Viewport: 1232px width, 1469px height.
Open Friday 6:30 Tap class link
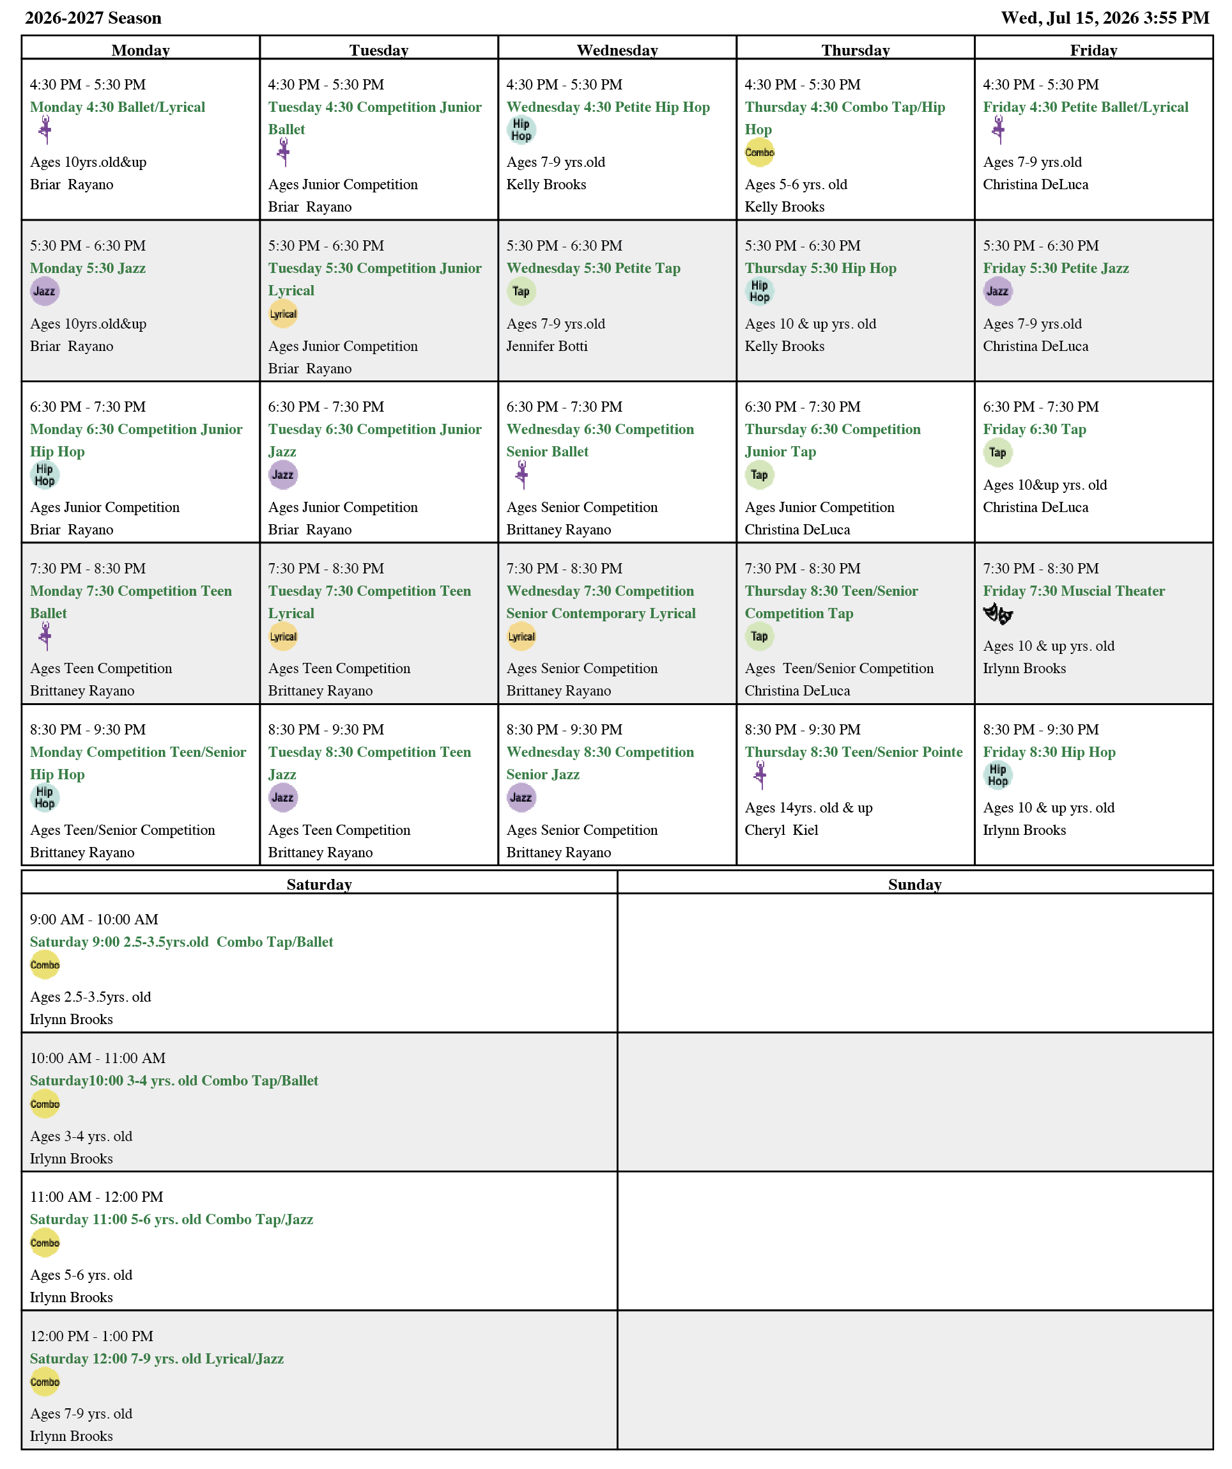point(1034,430)
